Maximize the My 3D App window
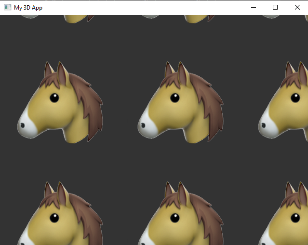The width and height of the screenshot is (308, 245). click(x=275, y=7)
